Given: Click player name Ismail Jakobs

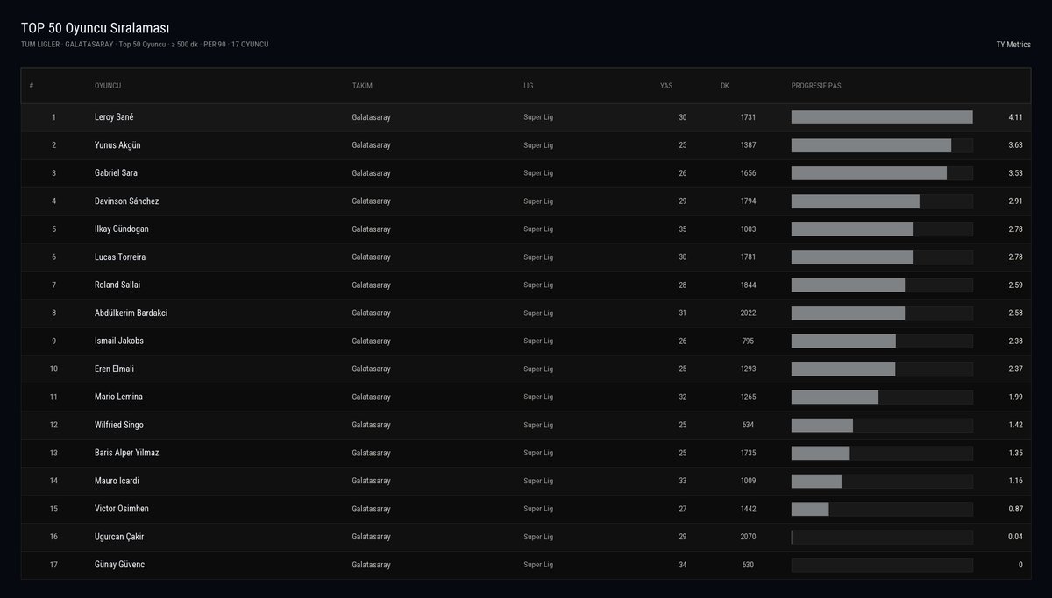Looking at the screenshot, I should [x=118, y=341].
